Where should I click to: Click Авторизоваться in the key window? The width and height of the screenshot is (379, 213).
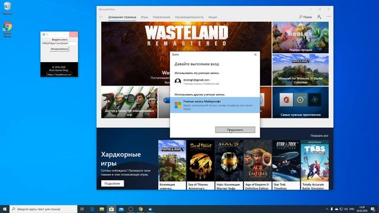click(x=59, y=49)
